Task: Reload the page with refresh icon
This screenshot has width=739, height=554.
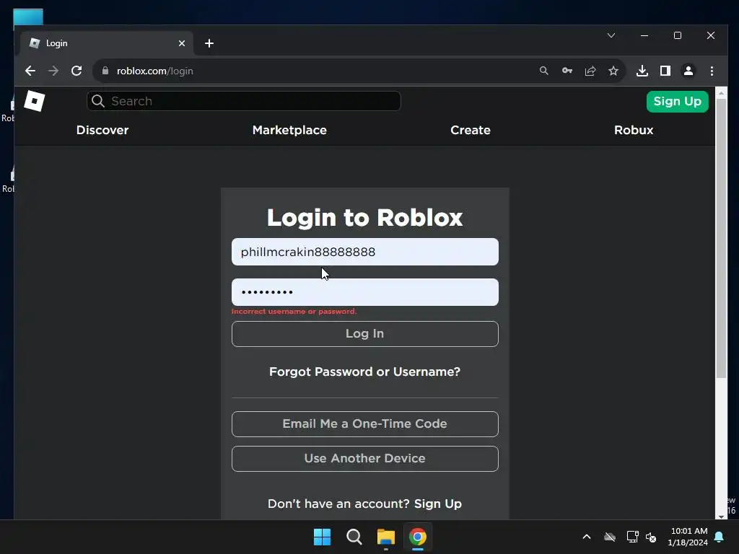Action: pos(76,71)
